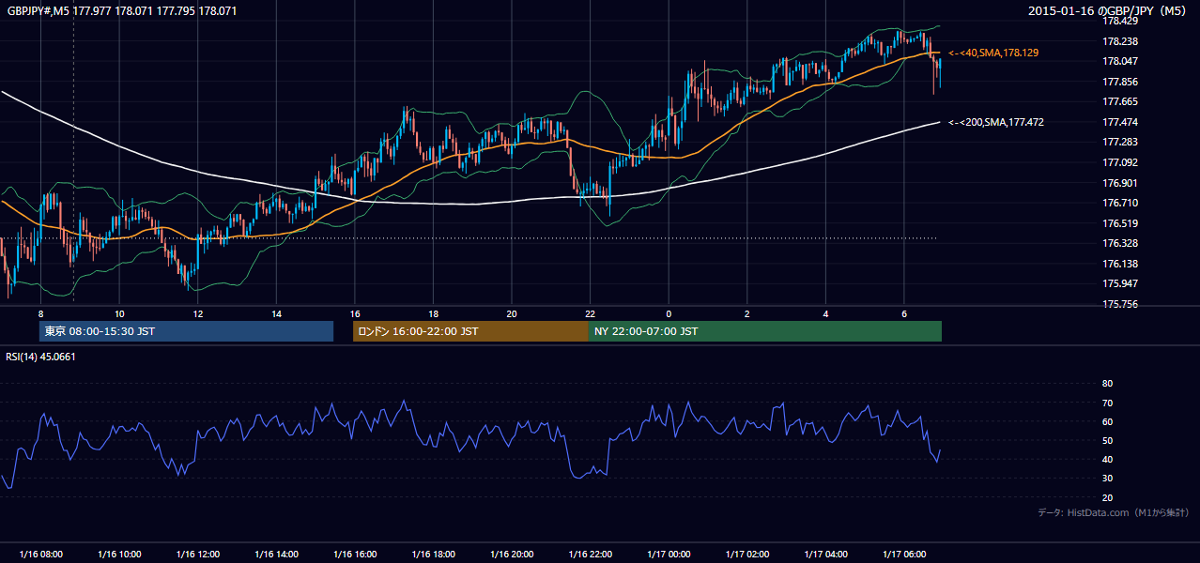Select the 200 SMA label 177.472
Screen dimensions: 1200x563
click(996, 122)
